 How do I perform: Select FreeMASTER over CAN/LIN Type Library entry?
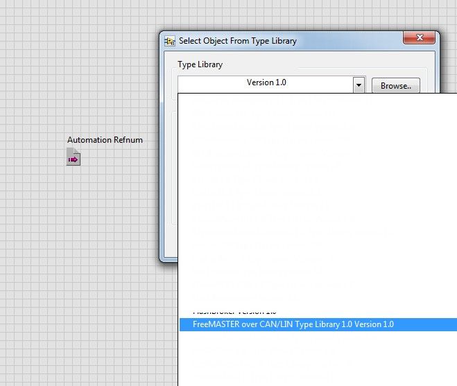318,324
